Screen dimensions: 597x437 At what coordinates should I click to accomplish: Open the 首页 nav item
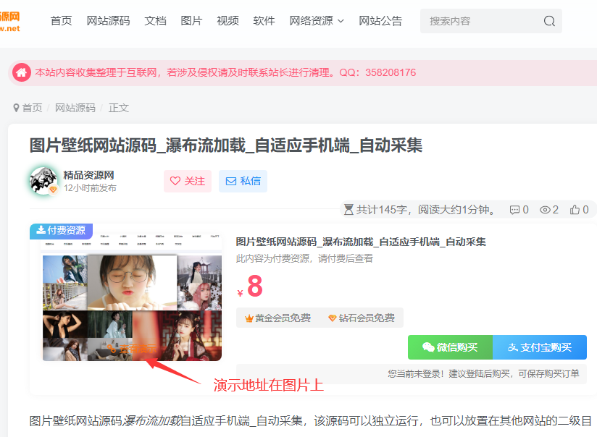[x=62, y=21]
